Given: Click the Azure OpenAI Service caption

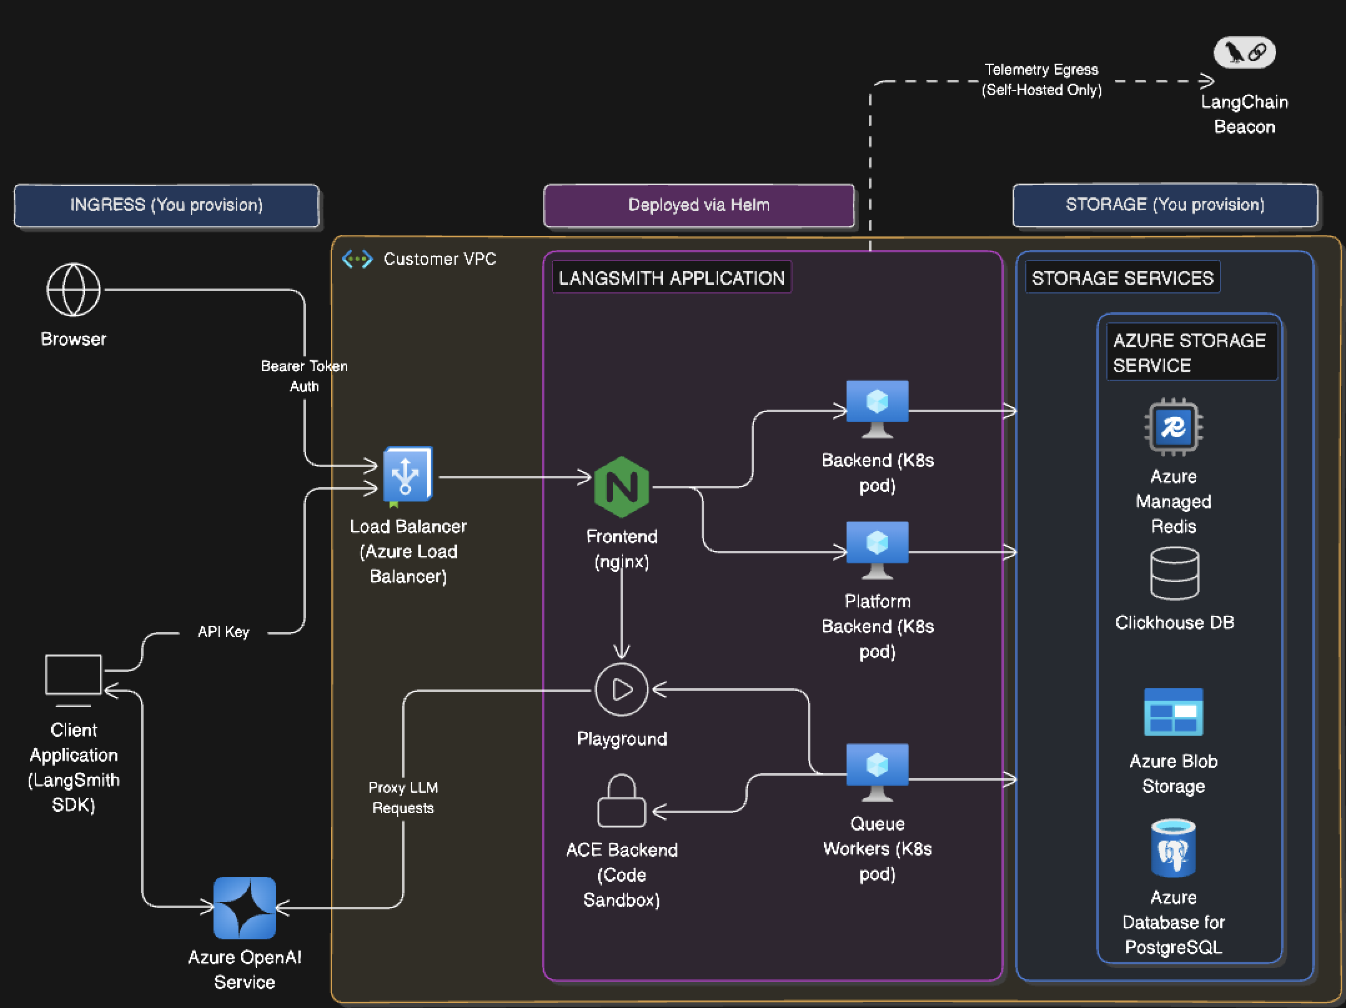Looking at the screenshot, I should (245, 970).
